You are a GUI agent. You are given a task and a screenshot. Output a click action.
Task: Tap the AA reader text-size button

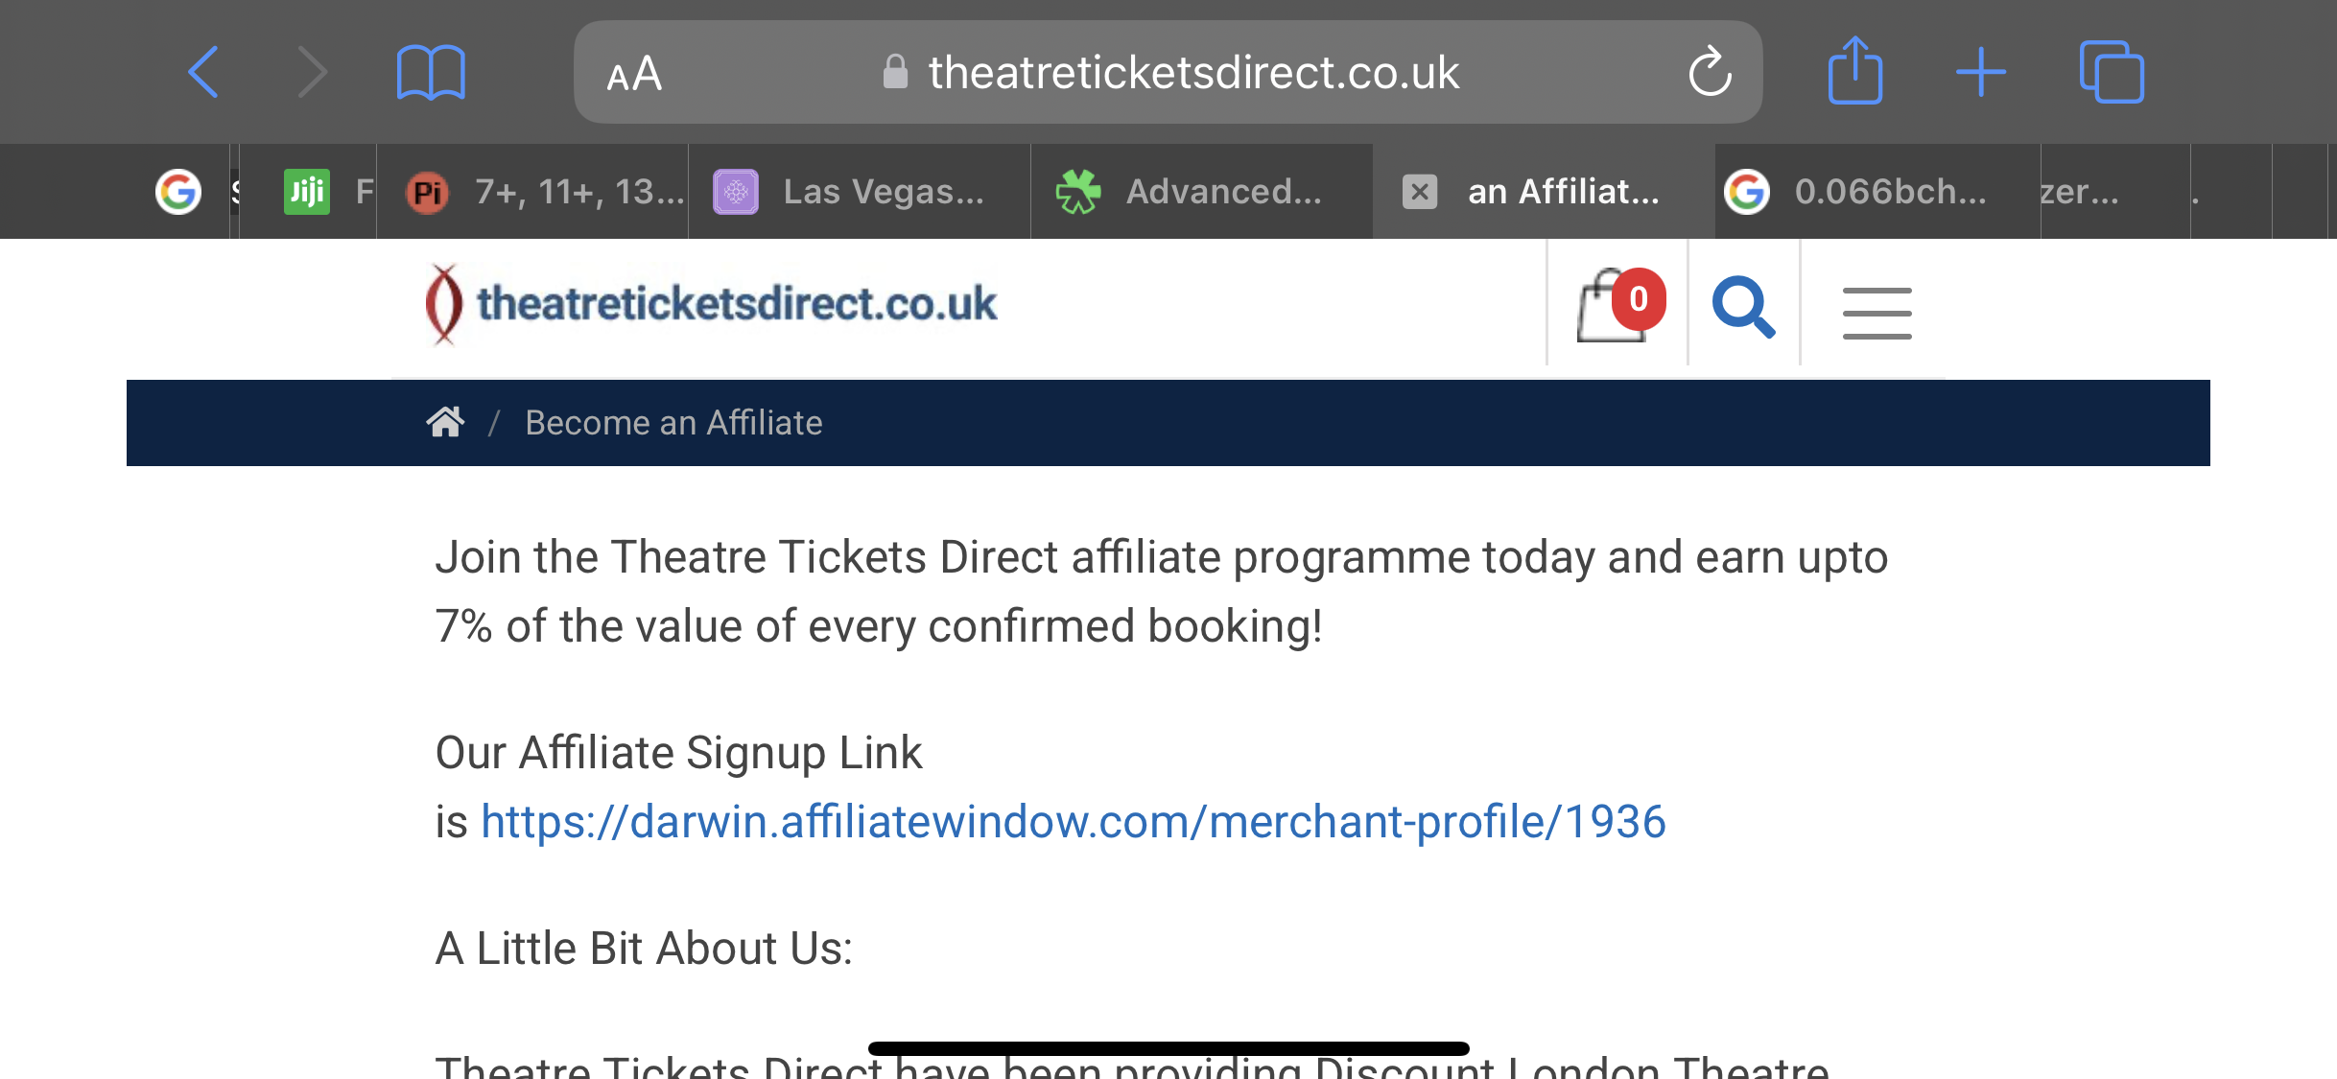pyautogui.click(x=634, y=74)
